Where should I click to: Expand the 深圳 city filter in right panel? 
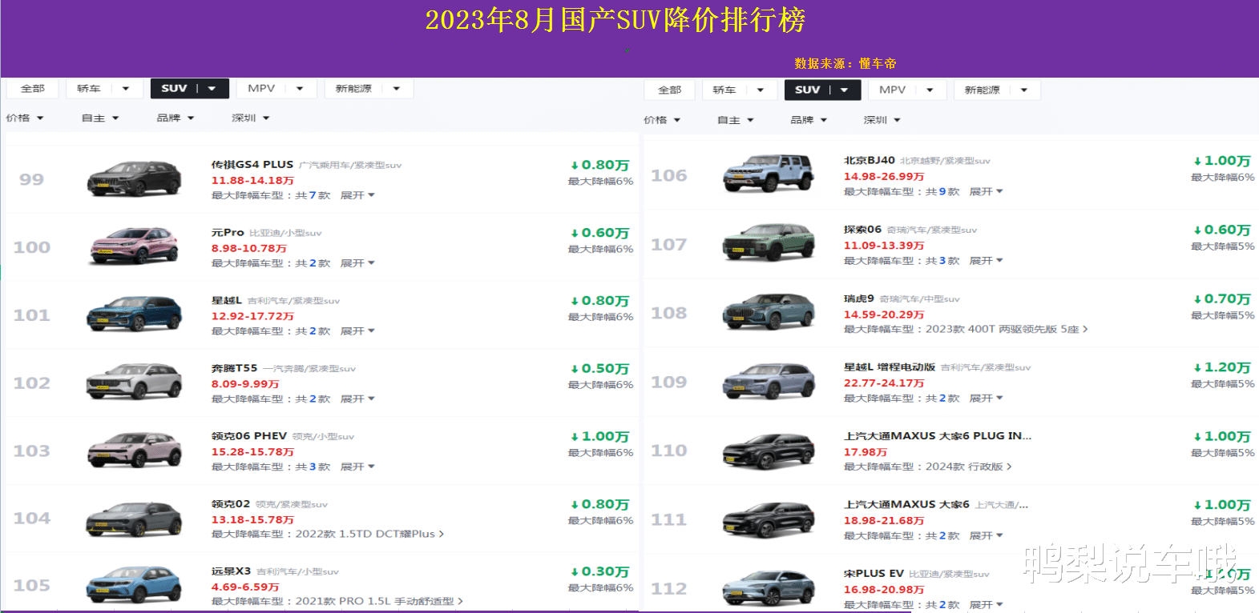pos(882,120)
